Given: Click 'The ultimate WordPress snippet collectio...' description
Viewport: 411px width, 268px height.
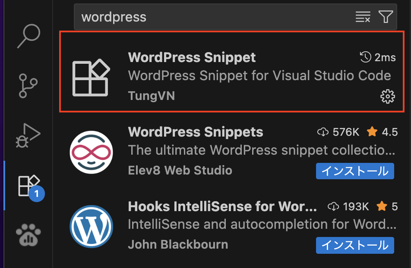Looking at the screenshot, I should click(262, 150).
